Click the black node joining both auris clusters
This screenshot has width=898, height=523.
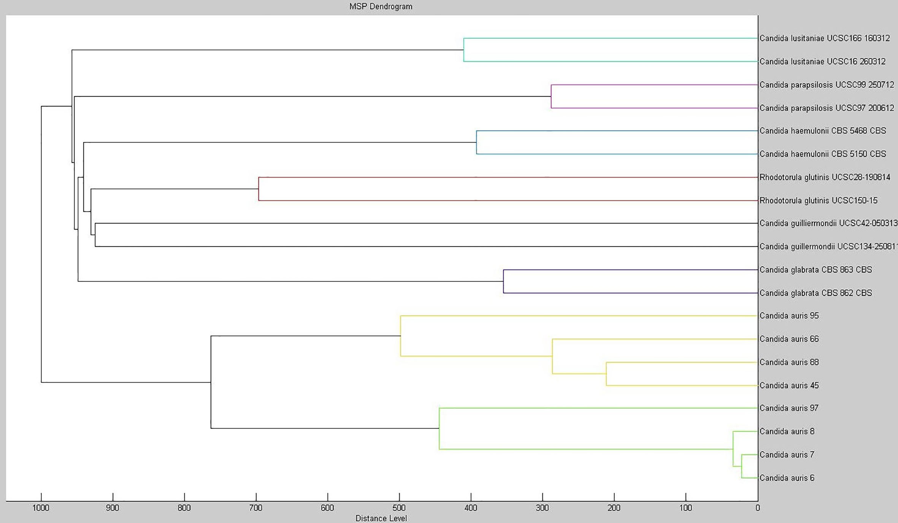click(211, 382)
